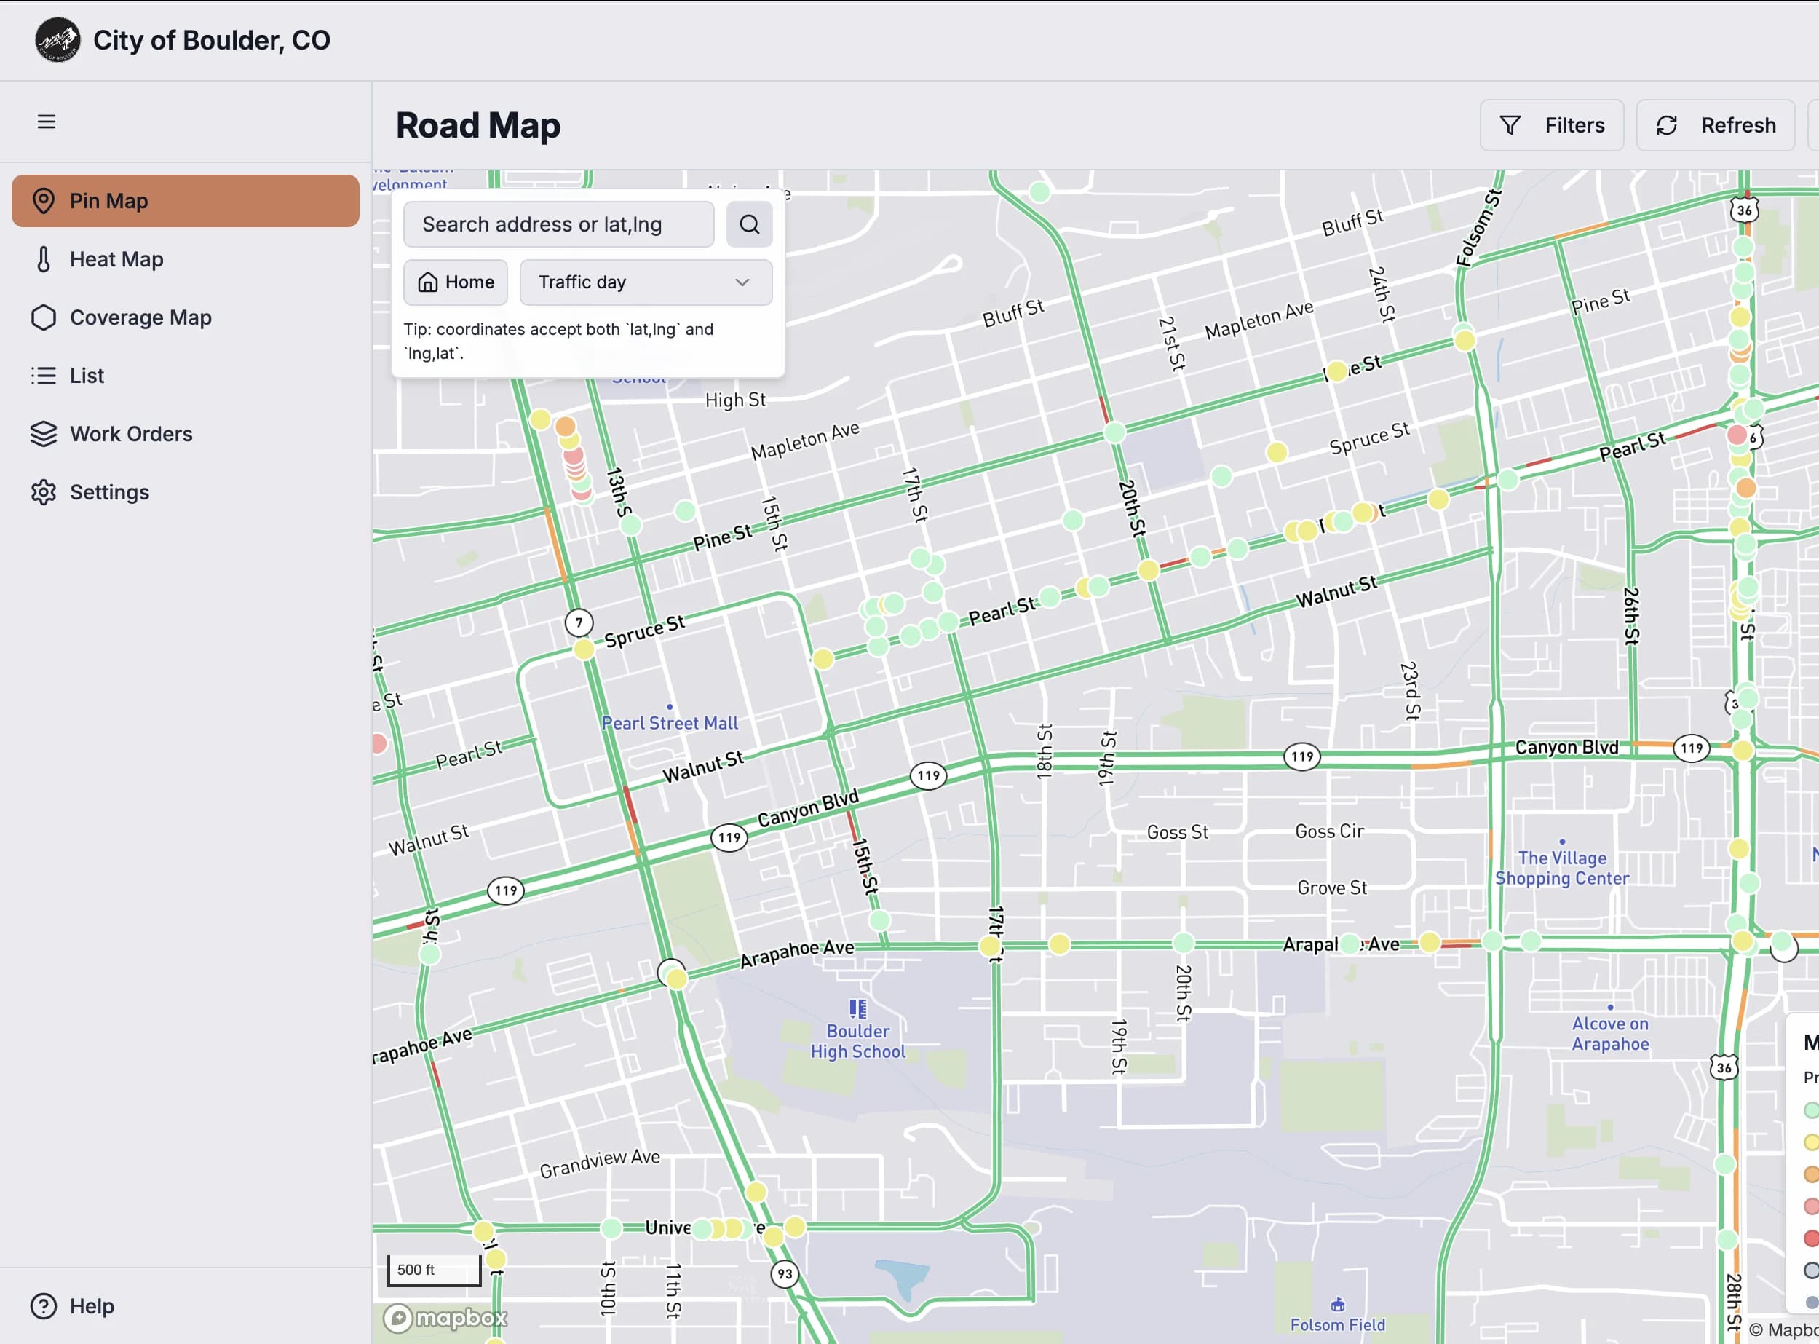Screen dimensions: 1819x1344
Task: Open Settings page
Action: pos(186,492)
